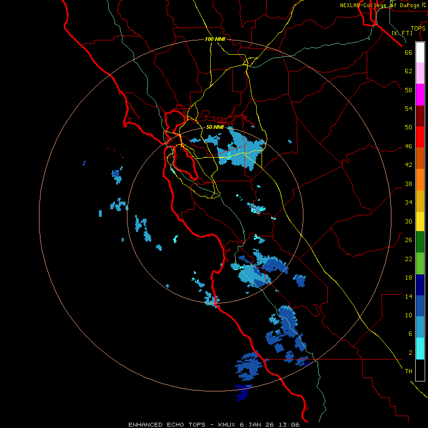Screen dimensions: 428x428
Task: Pick the medium blue legend swatch
Action: [x=420, y=306]
